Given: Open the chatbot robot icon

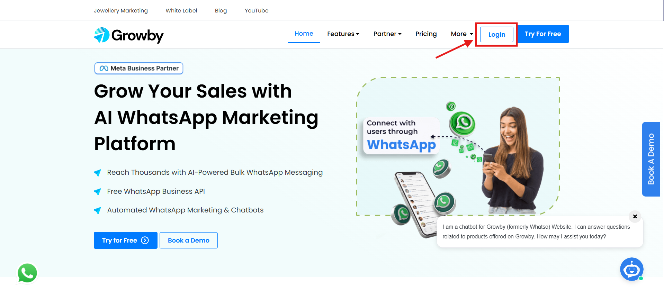Looking at the screenshot, I should (631, 269).
